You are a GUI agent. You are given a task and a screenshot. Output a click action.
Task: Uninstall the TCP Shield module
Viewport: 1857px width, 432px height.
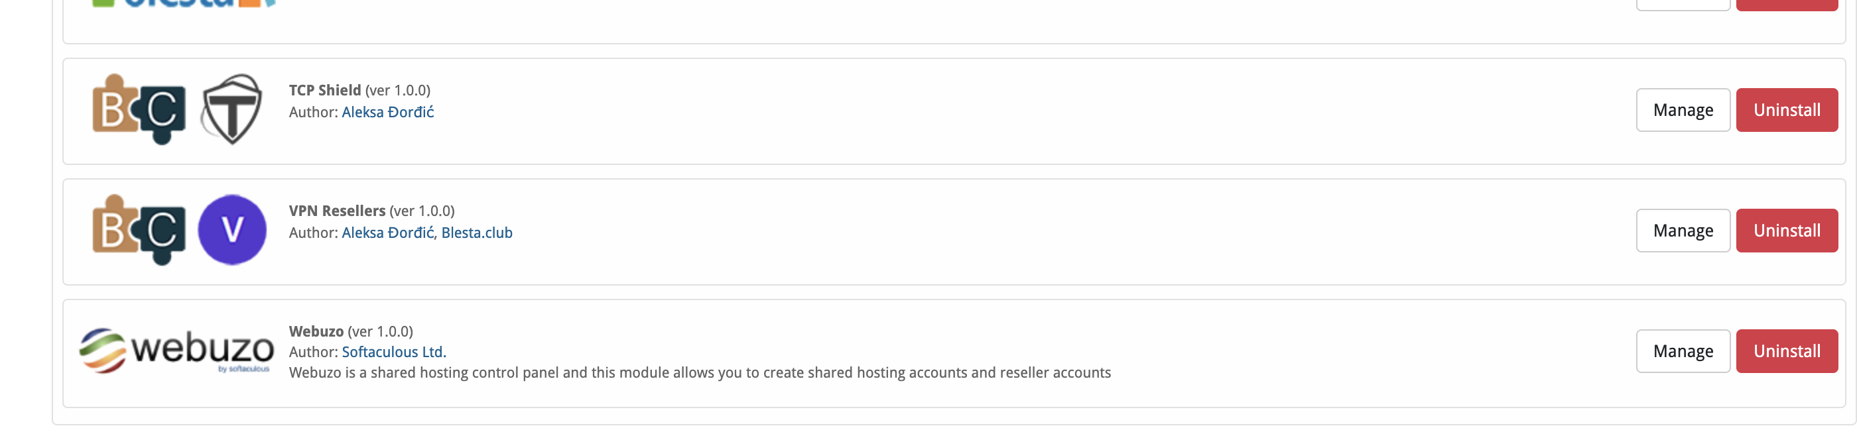click(x=1786, y=110)
